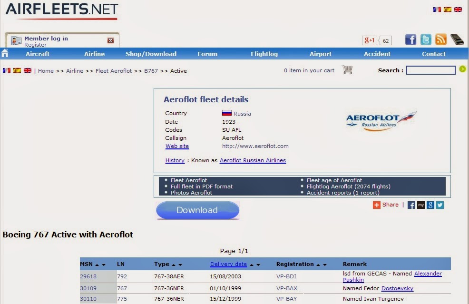
Task: Open the Aeroflot Russian Airlines history link
Action: pos(253,160)
